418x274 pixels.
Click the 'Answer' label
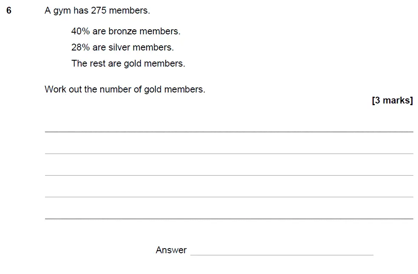[x=171, y=250]
